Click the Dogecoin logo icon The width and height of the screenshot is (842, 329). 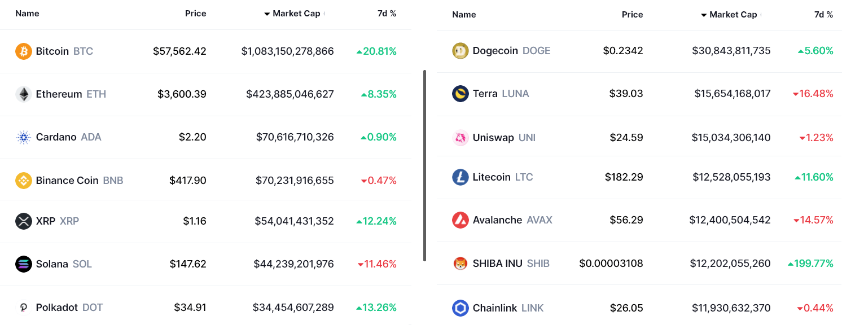click(460, 51)
